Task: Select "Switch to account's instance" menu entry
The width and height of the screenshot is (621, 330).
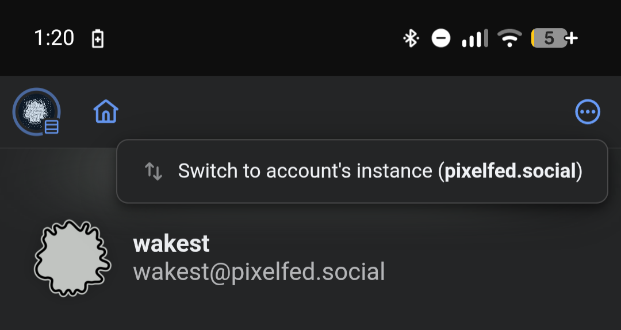Action: (362, 171)
